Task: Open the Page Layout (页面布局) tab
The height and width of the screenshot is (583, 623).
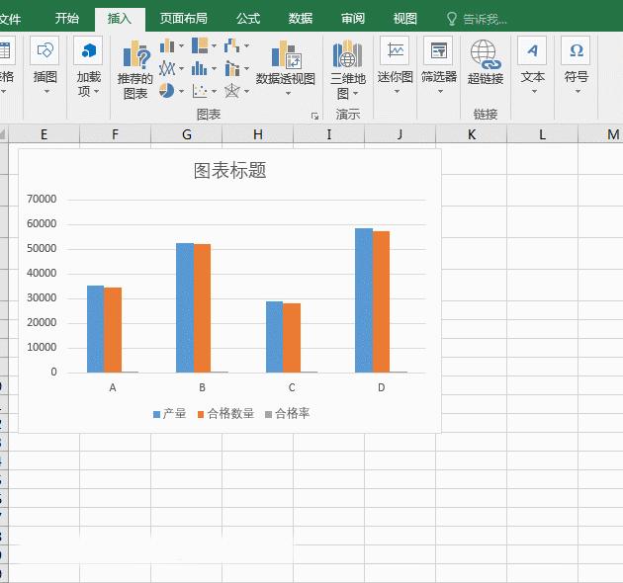Action: tap(184, 18)
